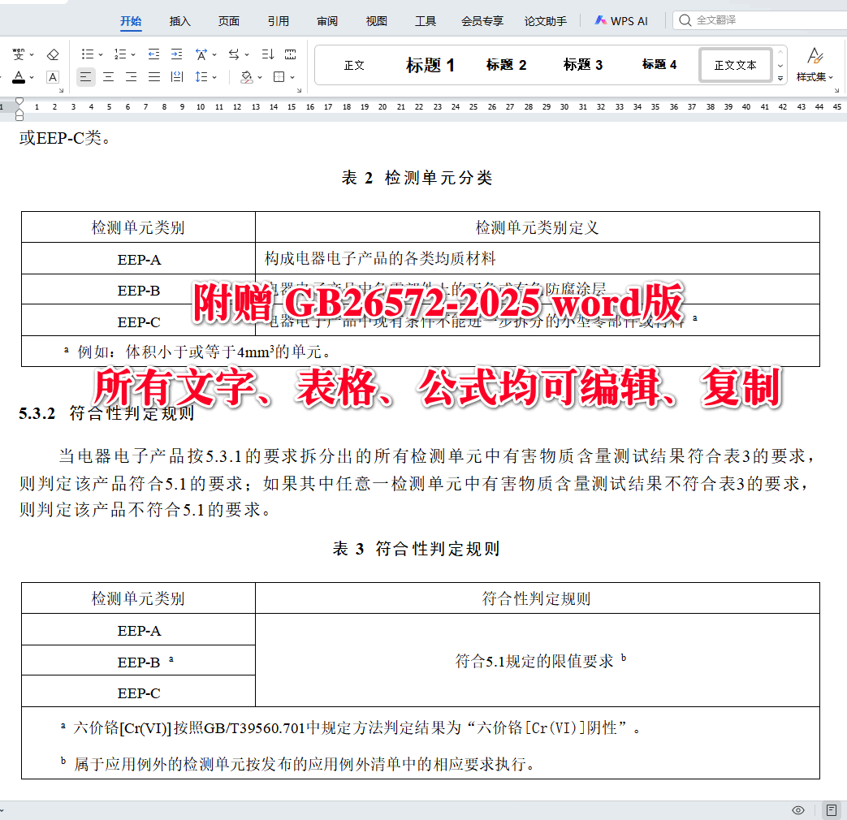The image size is (847, 820).
Task: Open the 审阅 tab
Action: (x=327, y=21)
